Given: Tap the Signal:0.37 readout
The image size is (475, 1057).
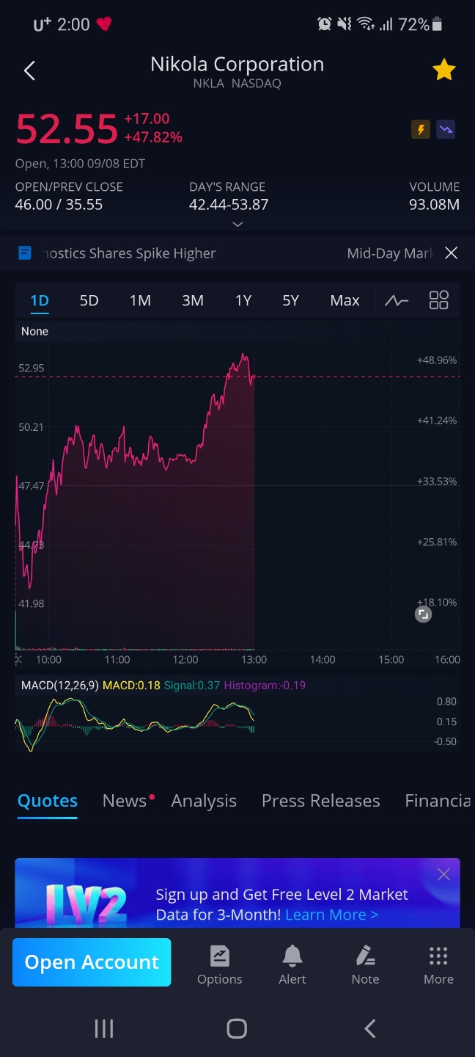Looking at the screenshot, I should click(x=194, y=685).
